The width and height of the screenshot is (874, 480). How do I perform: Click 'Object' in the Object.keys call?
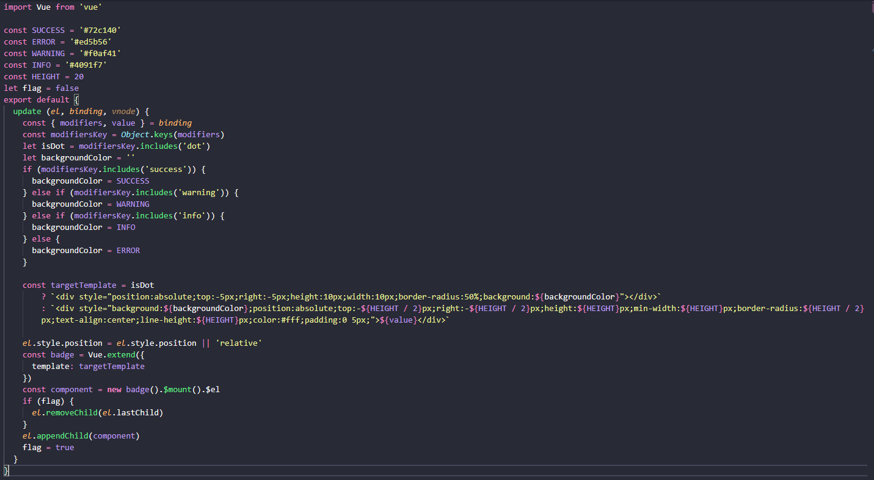pos(135,134)
